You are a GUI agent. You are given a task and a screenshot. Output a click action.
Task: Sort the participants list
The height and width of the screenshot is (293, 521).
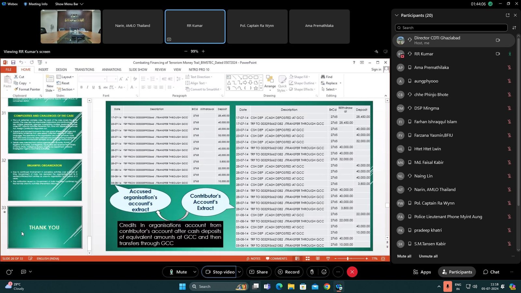(514, 28)
